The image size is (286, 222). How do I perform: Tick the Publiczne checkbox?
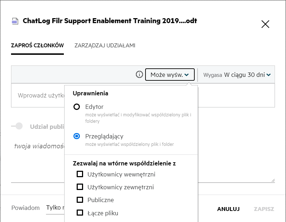tap(80, 200)
